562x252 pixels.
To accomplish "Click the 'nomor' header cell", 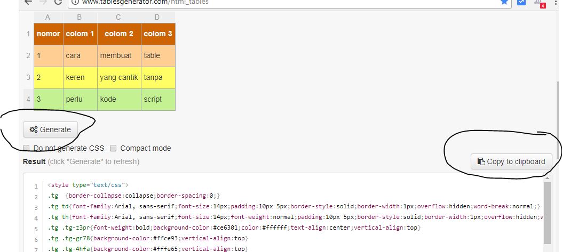I will (x=49, y=34).
